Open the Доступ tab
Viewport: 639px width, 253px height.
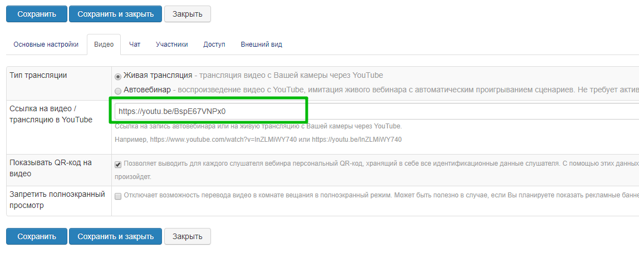(214, 44)
